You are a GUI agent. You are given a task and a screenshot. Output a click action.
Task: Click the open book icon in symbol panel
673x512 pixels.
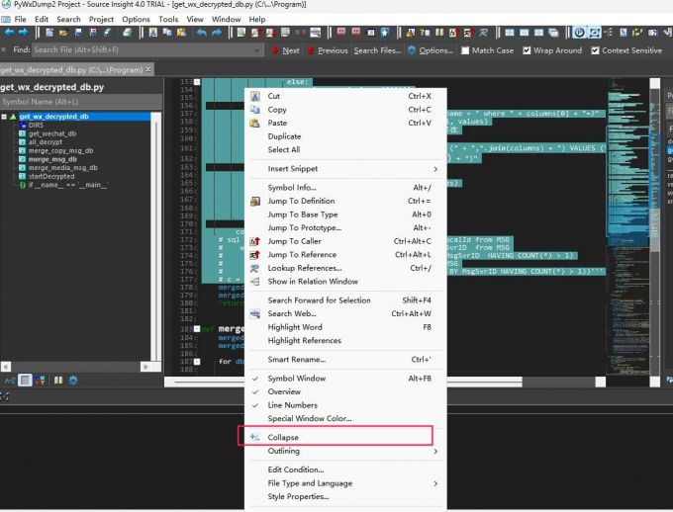click(x=58, y=381)
